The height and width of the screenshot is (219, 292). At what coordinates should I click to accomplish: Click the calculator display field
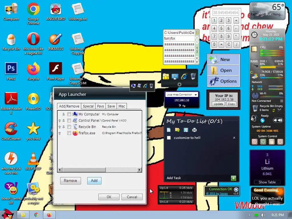click(226, 13)
